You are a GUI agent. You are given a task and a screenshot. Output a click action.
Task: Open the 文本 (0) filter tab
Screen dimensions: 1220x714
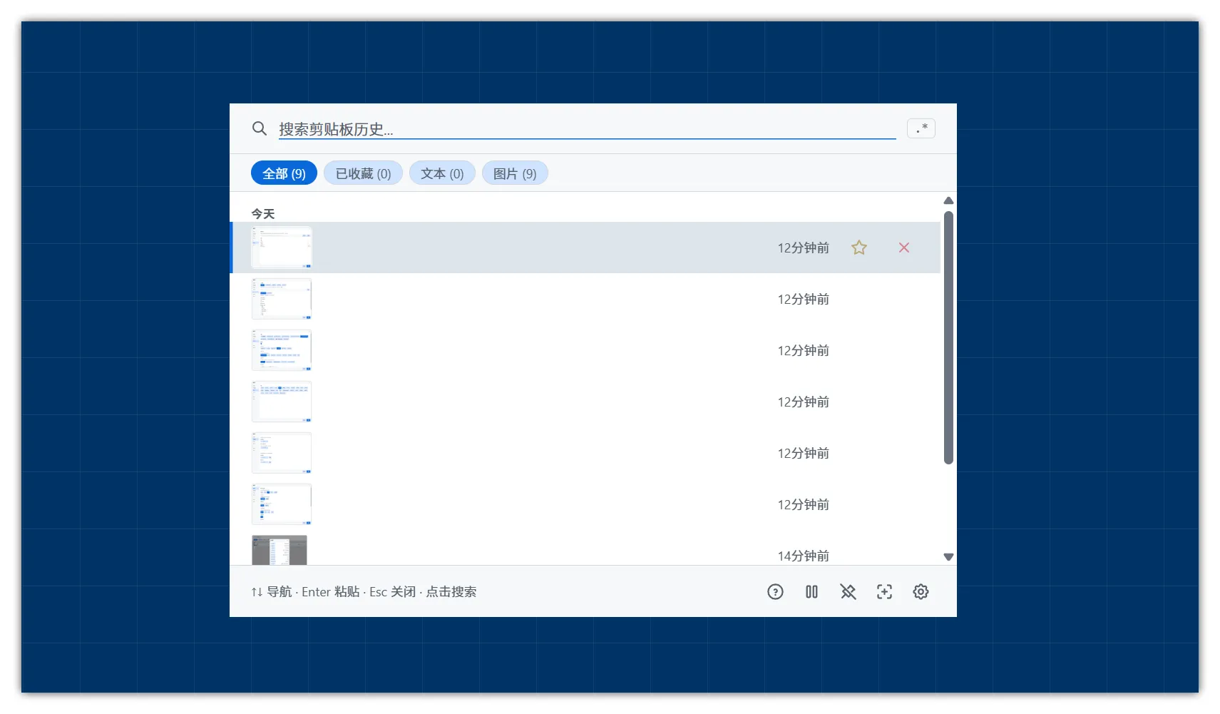442,173
